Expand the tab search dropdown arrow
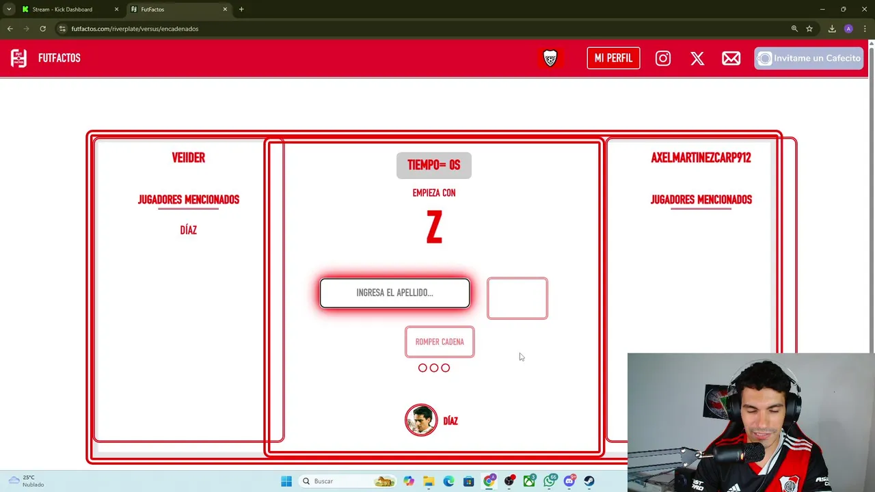The width and height of the screenshot is (875, 492). pos(8,10)
